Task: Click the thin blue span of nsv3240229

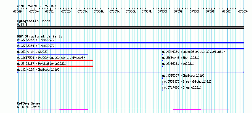Action: pos(130,72)
